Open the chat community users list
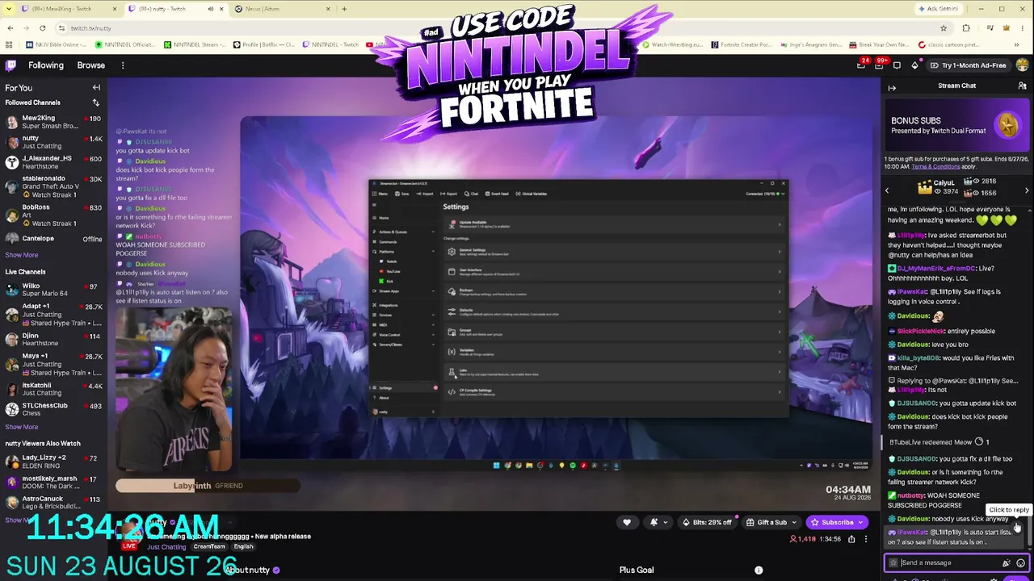The height and width of the screenshot is (581, 1034). pos(1022,86)
